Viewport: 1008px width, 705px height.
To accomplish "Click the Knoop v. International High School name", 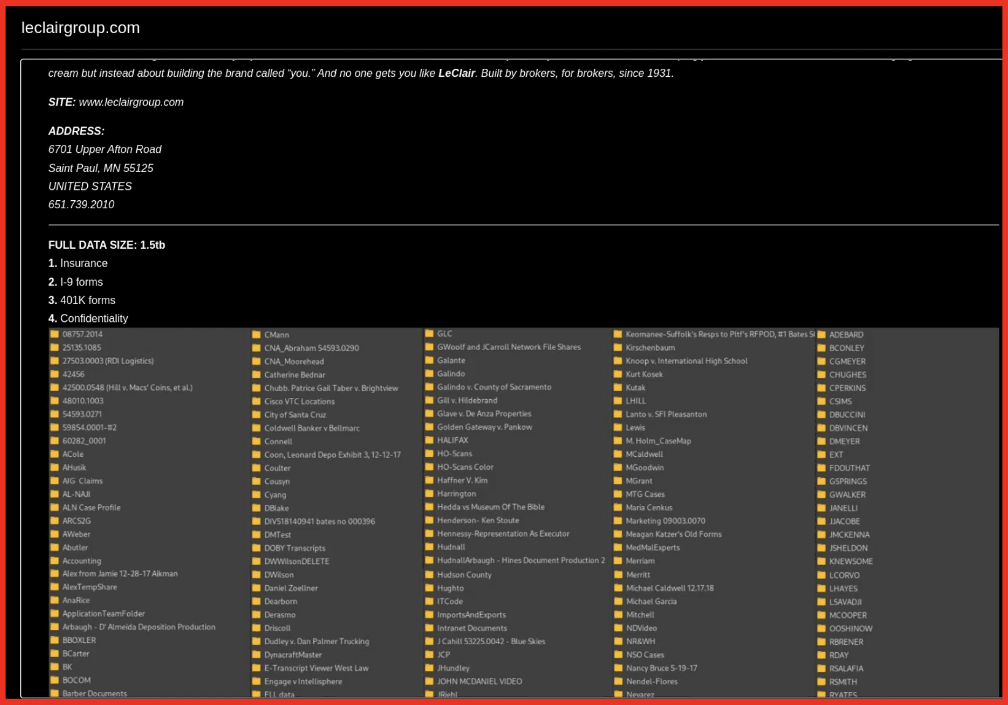I will click(686, 361).
